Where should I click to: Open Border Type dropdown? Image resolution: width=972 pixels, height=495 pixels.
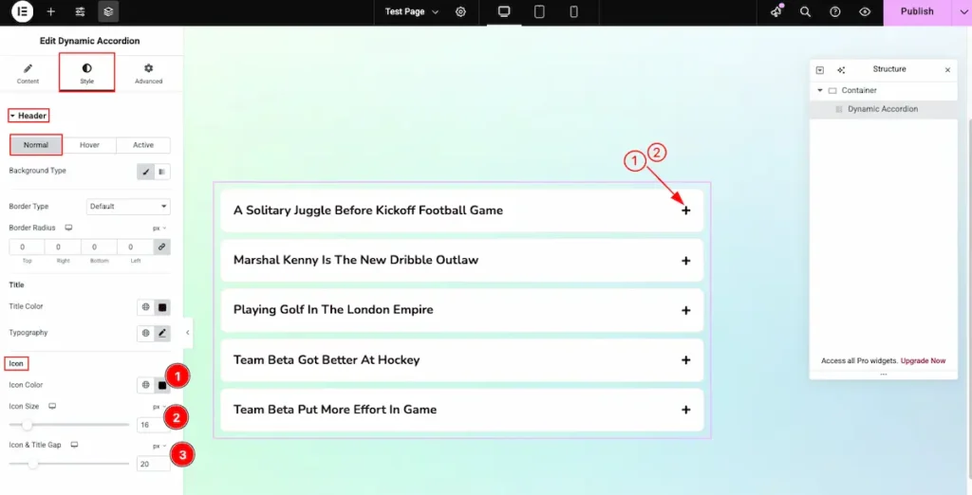(x=128, y=206)
